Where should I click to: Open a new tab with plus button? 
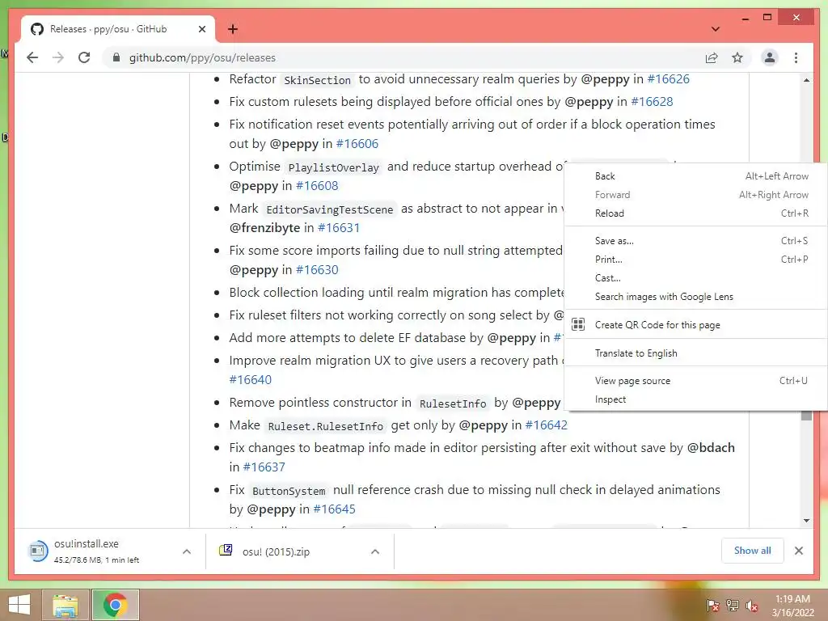[x=233, y=29]
